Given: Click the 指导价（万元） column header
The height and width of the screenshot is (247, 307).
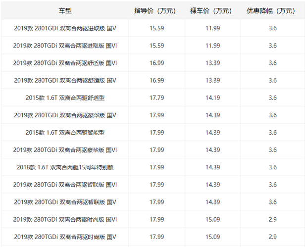Looking at the screenshot, I should (x=156, y=10).
